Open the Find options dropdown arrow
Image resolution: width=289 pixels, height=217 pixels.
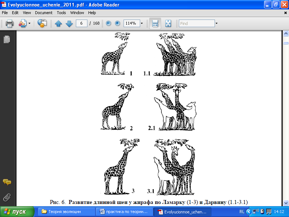216,24
